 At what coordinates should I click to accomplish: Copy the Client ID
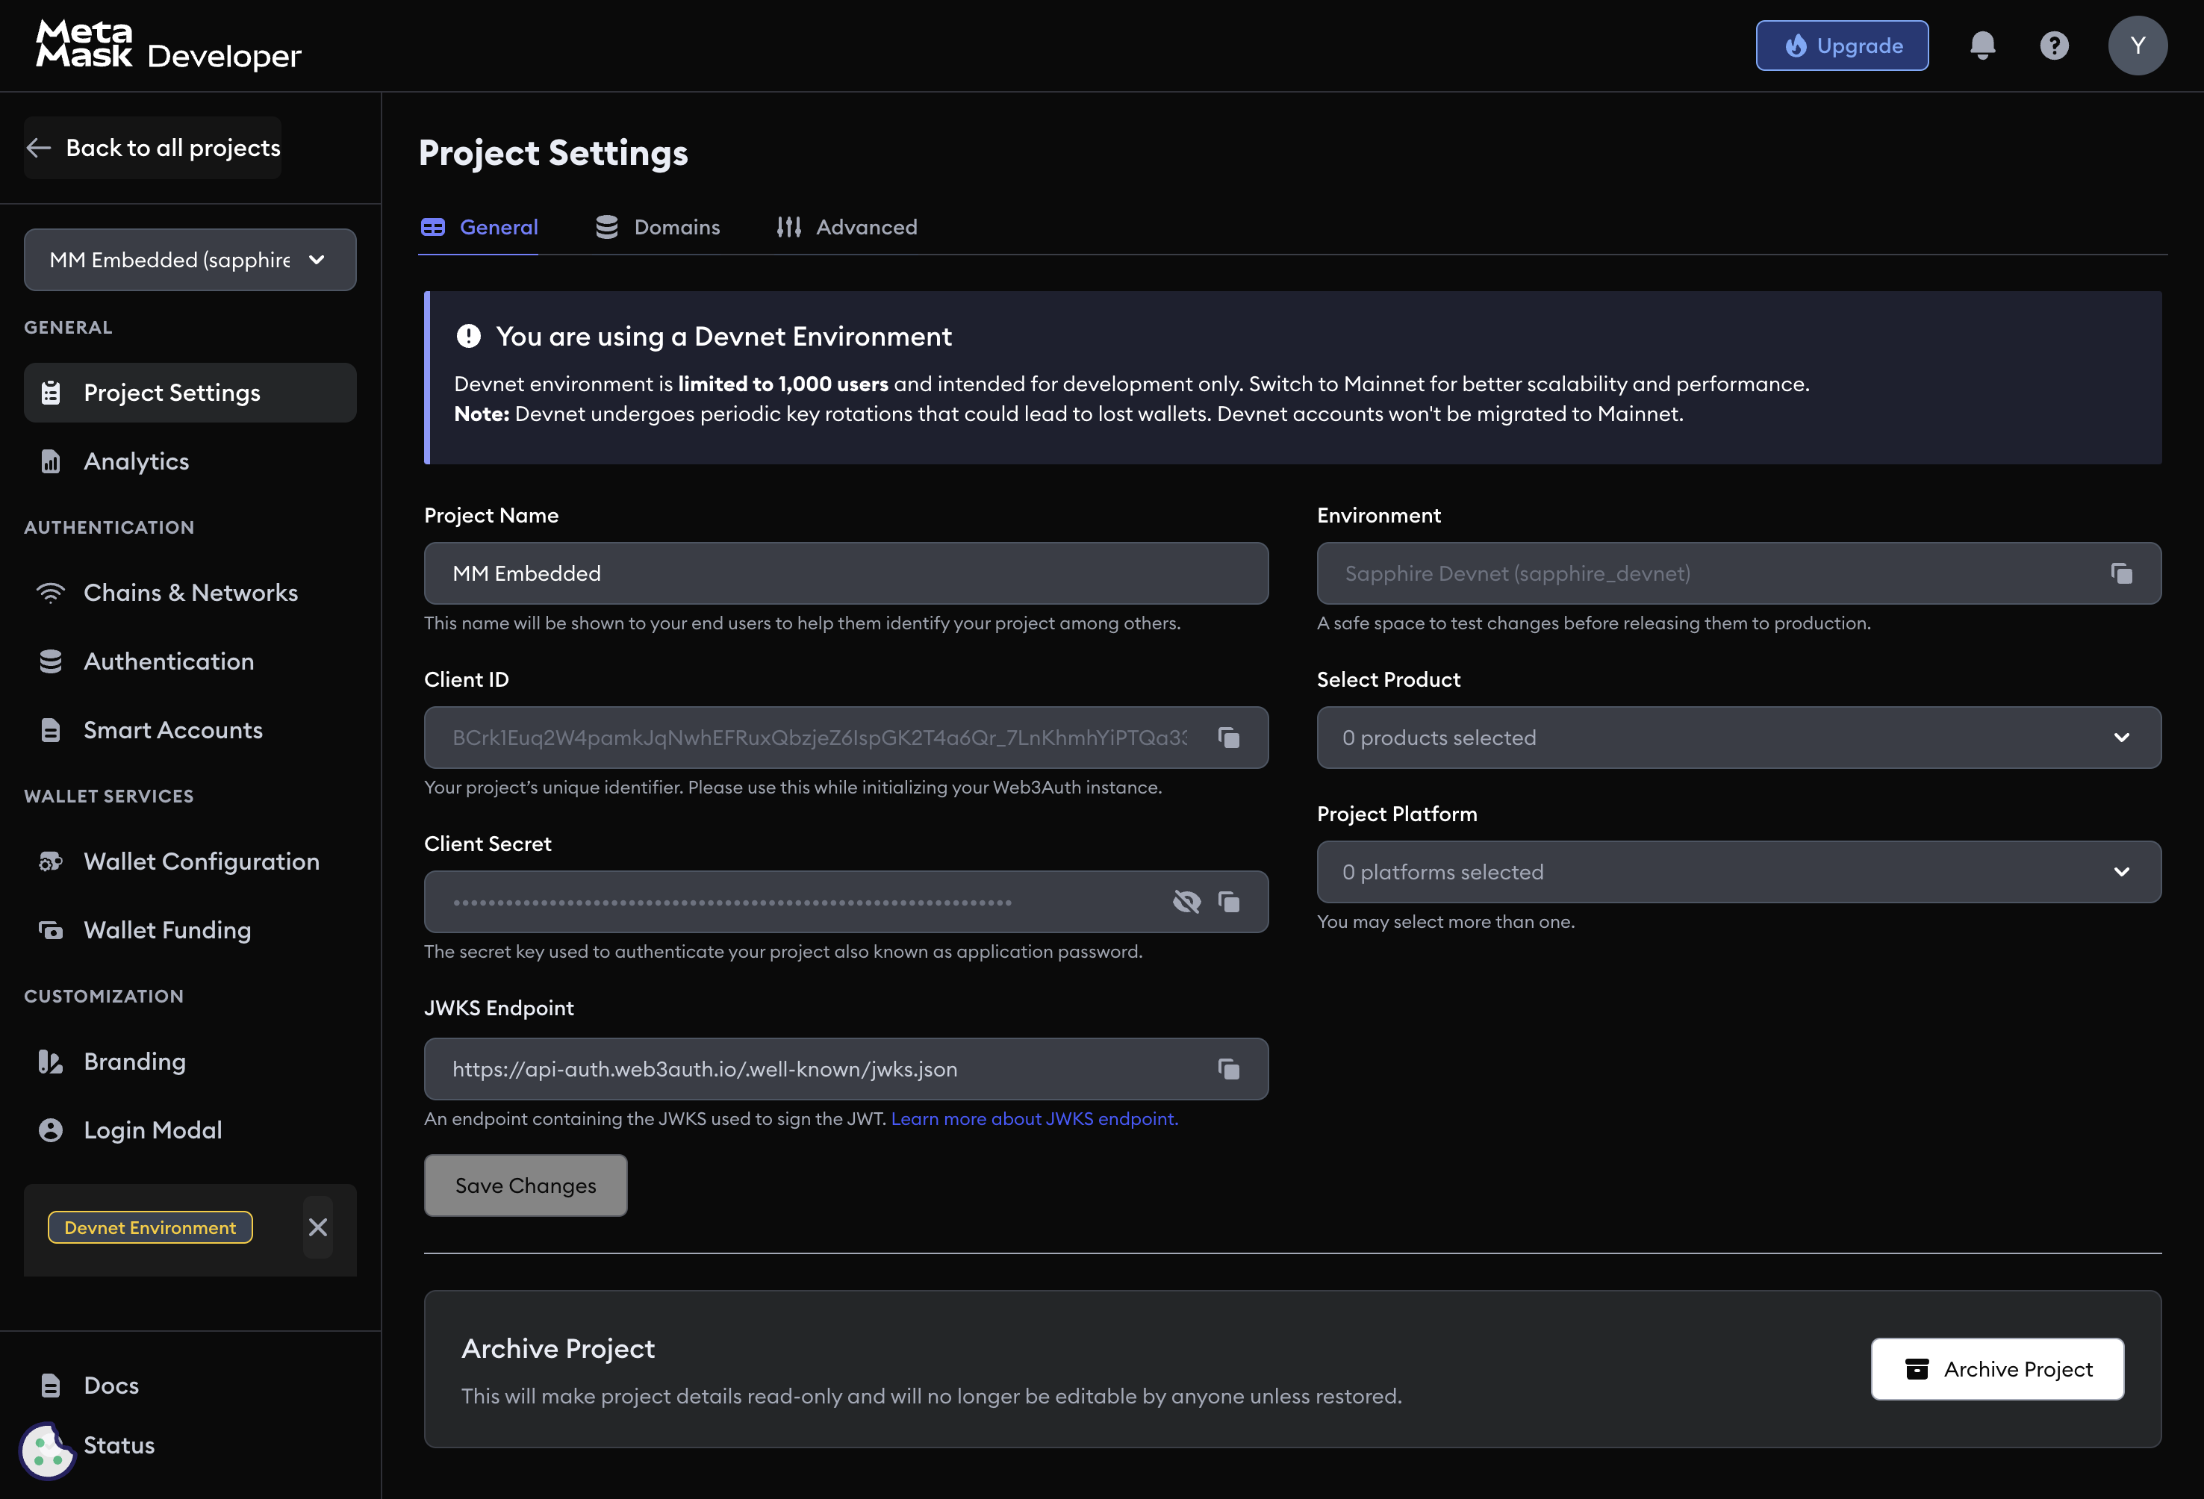click(x=1229, y=738)
